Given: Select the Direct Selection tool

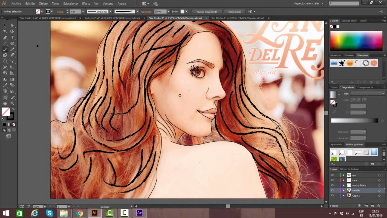Looking at the screenshot, I should [12, 25].
